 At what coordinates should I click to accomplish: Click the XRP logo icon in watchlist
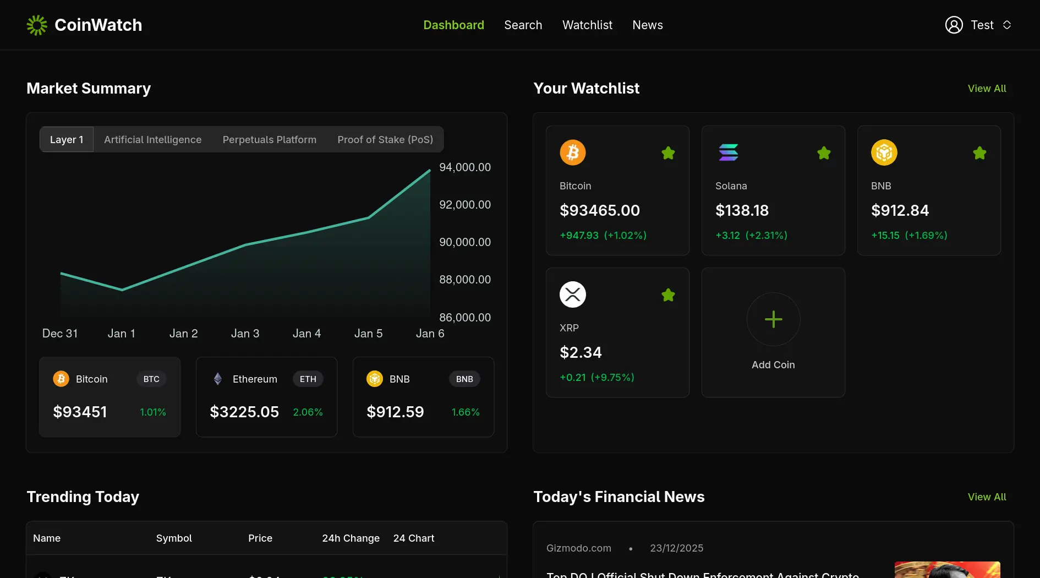(x=572, y=295)
